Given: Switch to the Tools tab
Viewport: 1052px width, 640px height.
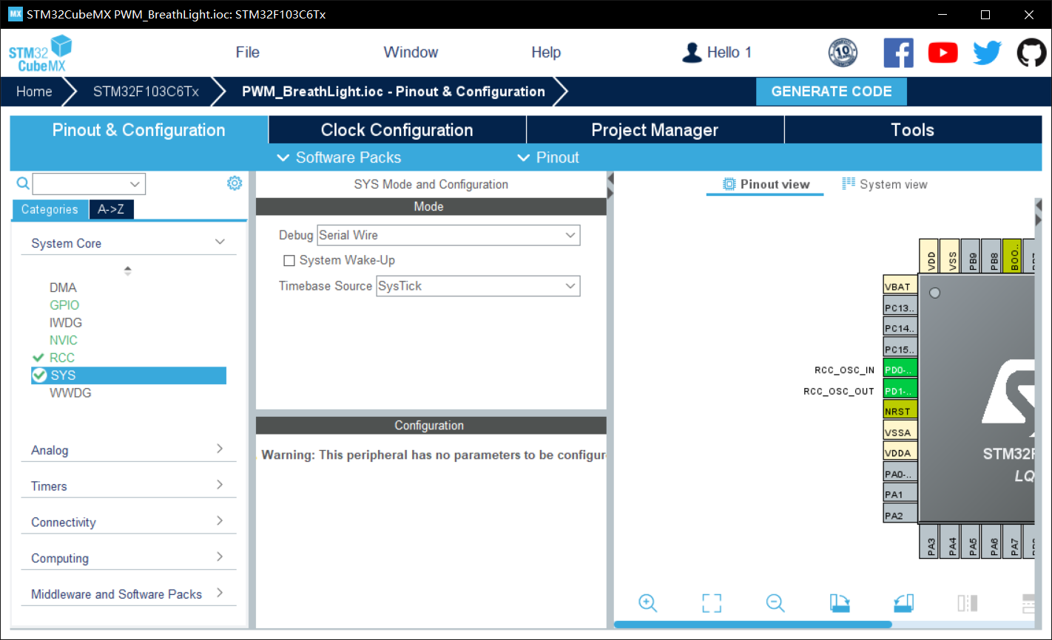Looking at the screenshot, I should tap(913, 130).
